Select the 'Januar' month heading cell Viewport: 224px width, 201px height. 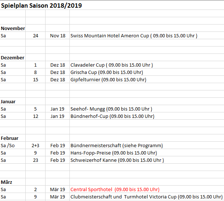tap(8, 101)
